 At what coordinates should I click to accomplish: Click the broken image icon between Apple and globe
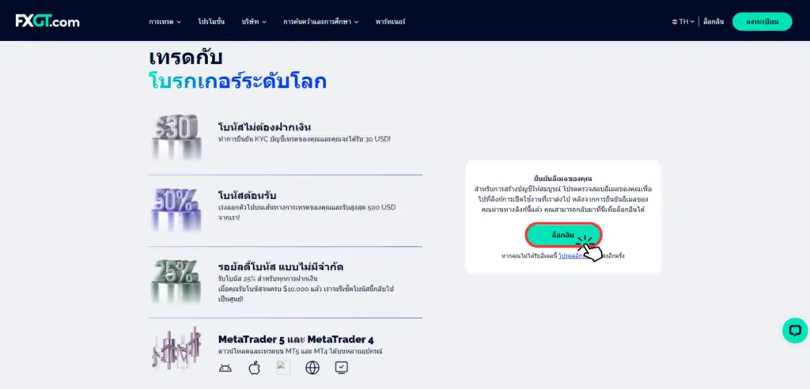[x=283, y=368]
